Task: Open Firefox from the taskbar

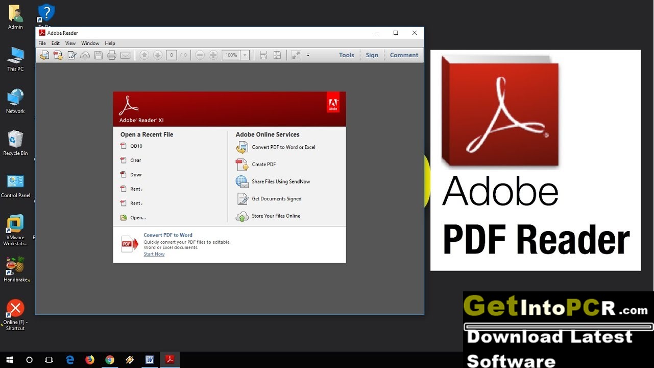Action: [x=90, y=360]
